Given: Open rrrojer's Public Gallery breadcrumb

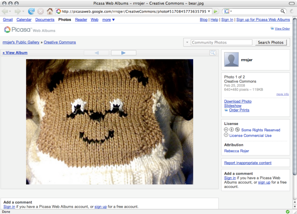Looking at the screenshot, I should 21,42.
